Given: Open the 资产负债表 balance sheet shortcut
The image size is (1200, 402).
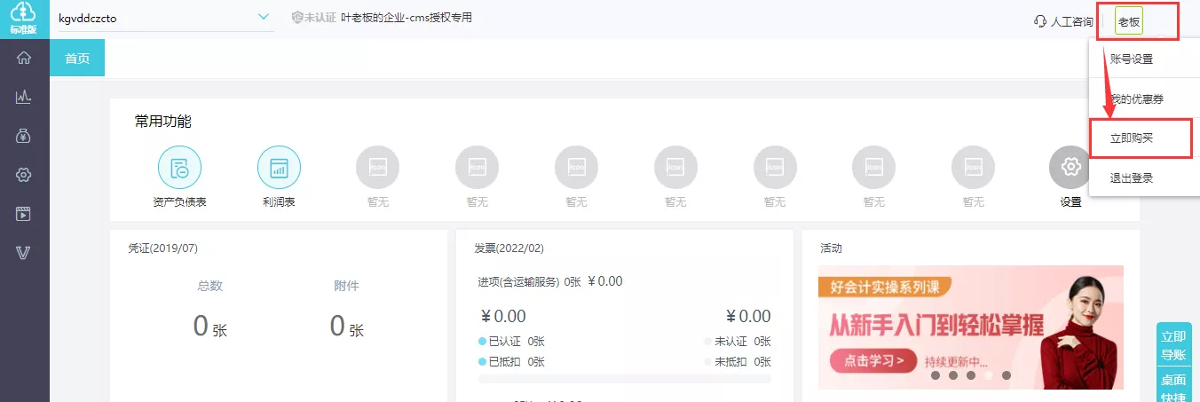Looking at the screenshot, I should point(180,168).
